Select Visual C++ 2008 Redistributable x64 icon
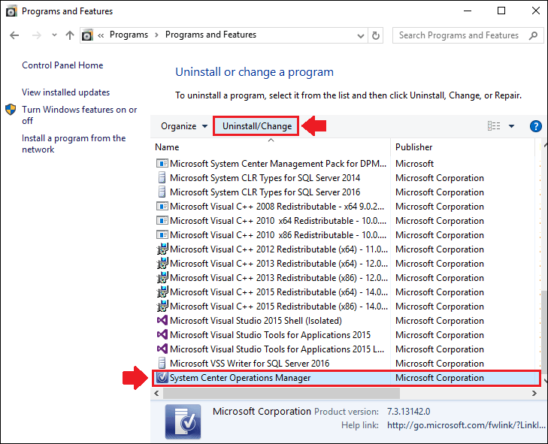 coord(162,207)
